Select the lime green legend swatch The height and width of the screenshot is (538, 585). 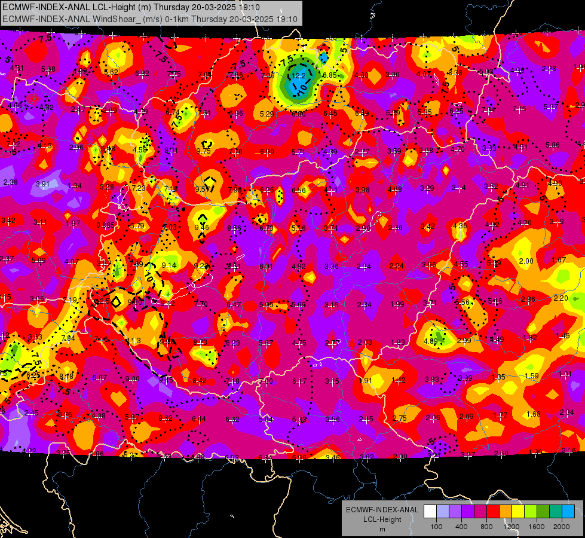click(x=531, y=512)
